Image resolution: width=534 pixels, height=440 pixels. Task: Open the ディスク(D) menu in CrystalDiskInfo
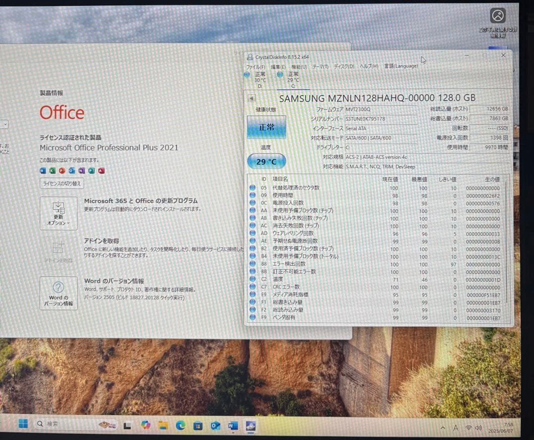(x=344, y=66)
